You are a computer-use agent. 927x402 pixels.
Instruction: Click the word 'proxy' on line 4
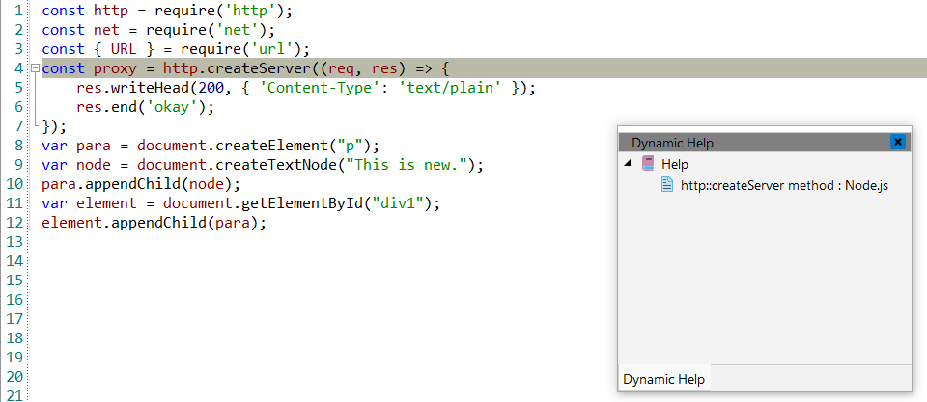pos(115,68)
